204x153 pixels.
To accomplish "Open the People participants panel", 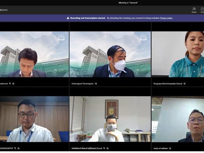I will coord(194,10).
